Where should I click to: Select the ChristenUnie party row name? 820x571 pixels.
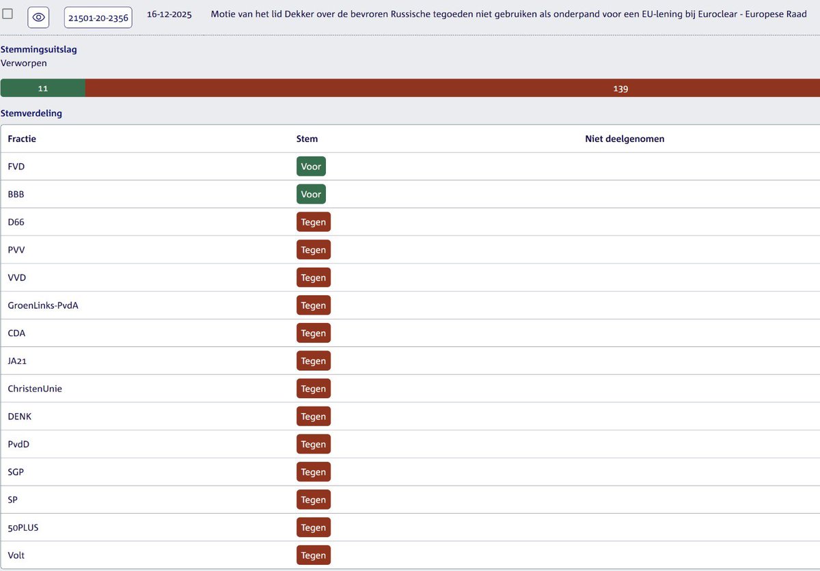pyautogui.click(x=35, y=389)
